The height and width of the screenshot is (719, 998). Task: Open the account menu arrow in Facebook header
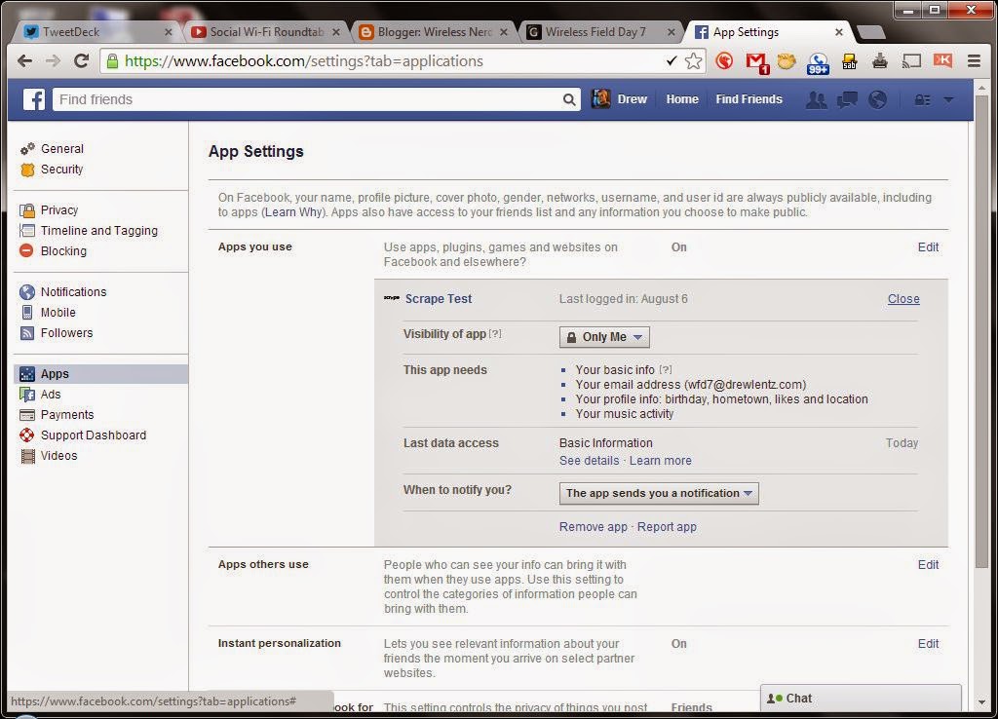pyautogui.click(x=948, y=100)
